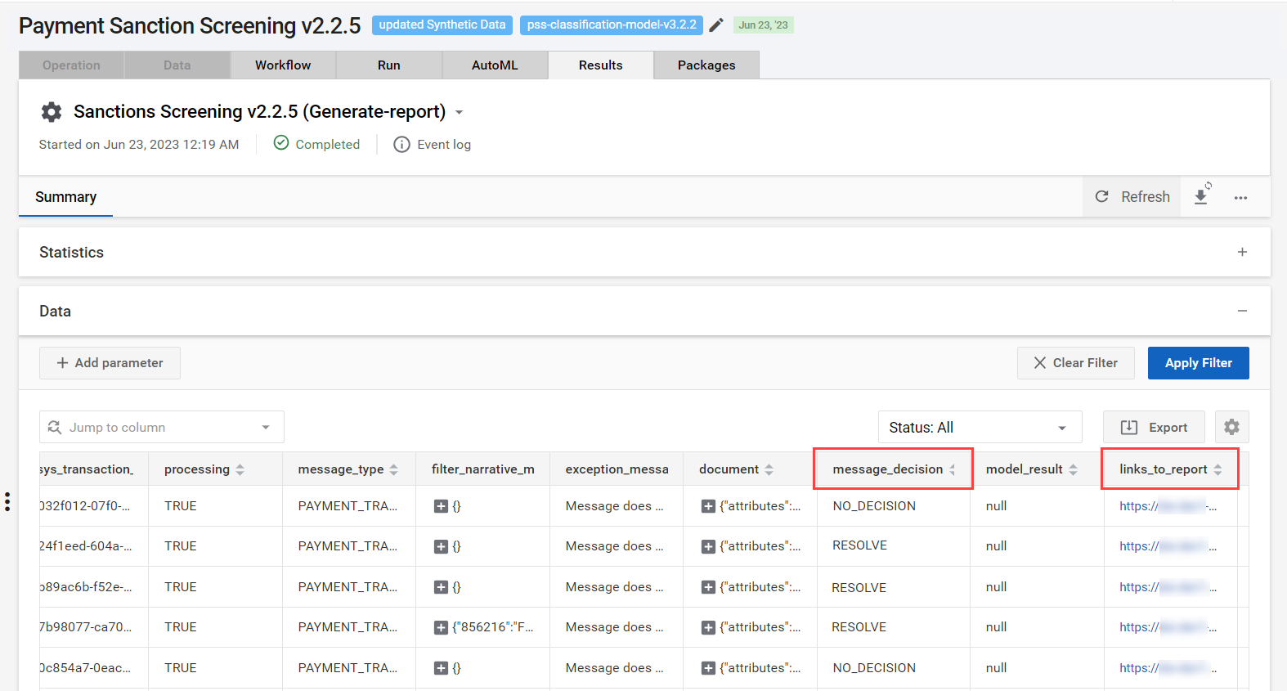This screenshot has height=691, width=1287.
Task: Select the Summary tab
Action: pos(65,197)
